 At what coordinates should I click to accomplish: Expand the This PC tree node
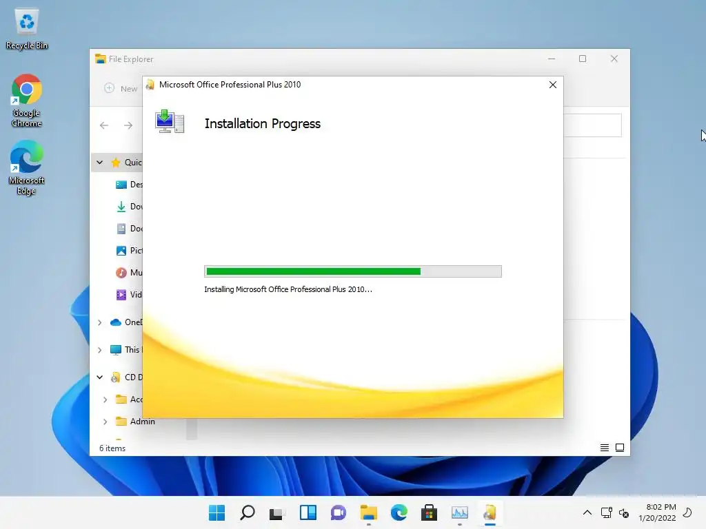[99, 350]
